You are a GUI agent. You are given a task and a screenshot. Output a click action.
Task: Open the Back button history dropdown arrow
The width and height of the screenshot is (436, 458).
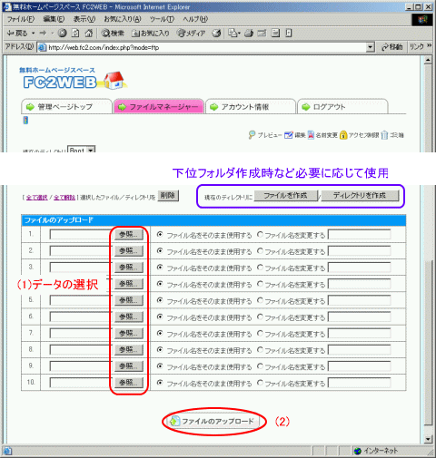(33, 33)
